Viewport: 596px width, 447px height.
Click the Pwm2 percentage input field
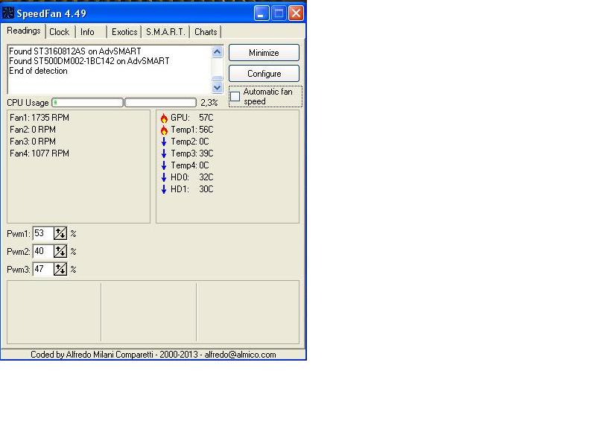43,251
